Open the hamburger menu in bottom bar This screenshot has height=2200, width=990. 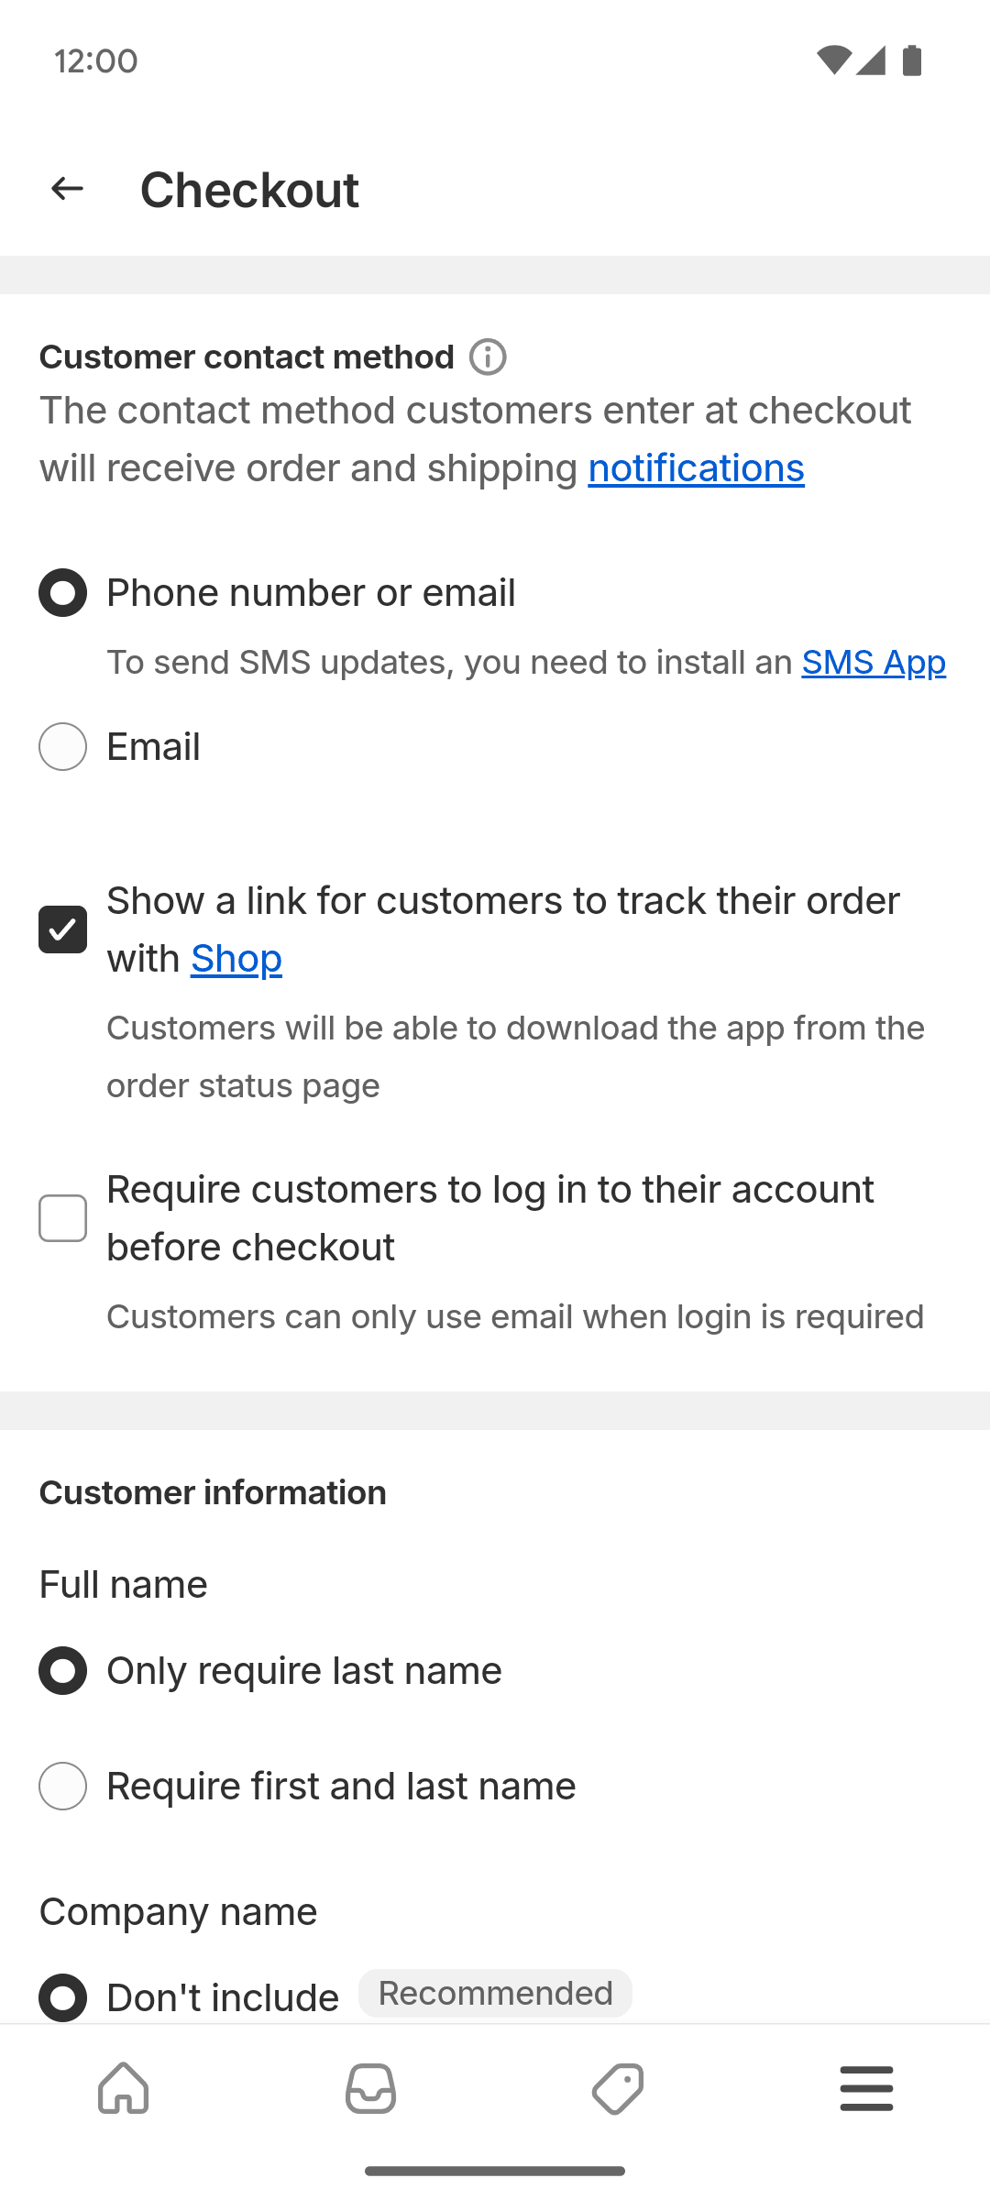click(x=866, y=2089)
